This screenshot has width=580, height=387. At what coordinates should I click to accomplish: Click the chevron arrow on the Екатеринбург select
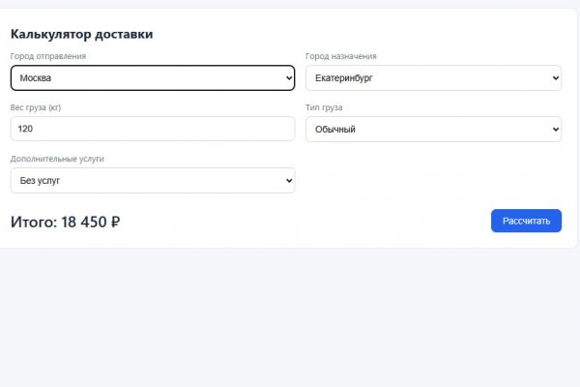(x=554, y=77)
